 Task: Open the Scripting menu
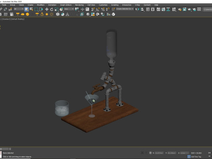[x=115, y=5]
